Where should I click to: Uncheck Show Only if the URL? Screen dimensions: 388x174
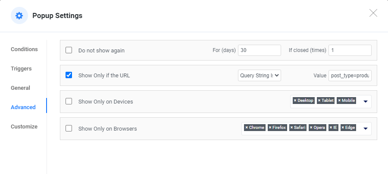[x=69, y=75]
